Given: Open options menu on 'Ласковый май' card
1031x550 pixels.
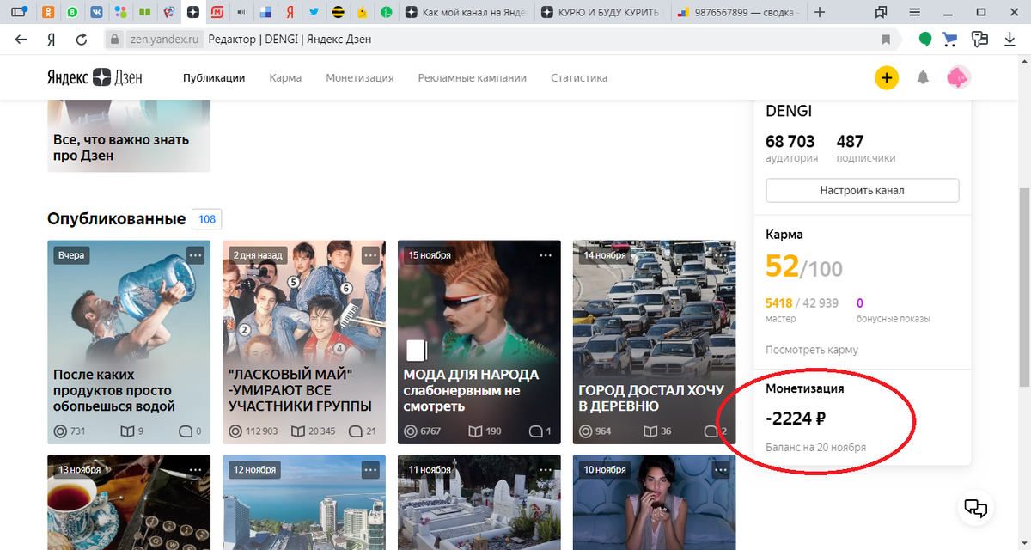Looking at the screenshot, I should (x=370, y=255).
